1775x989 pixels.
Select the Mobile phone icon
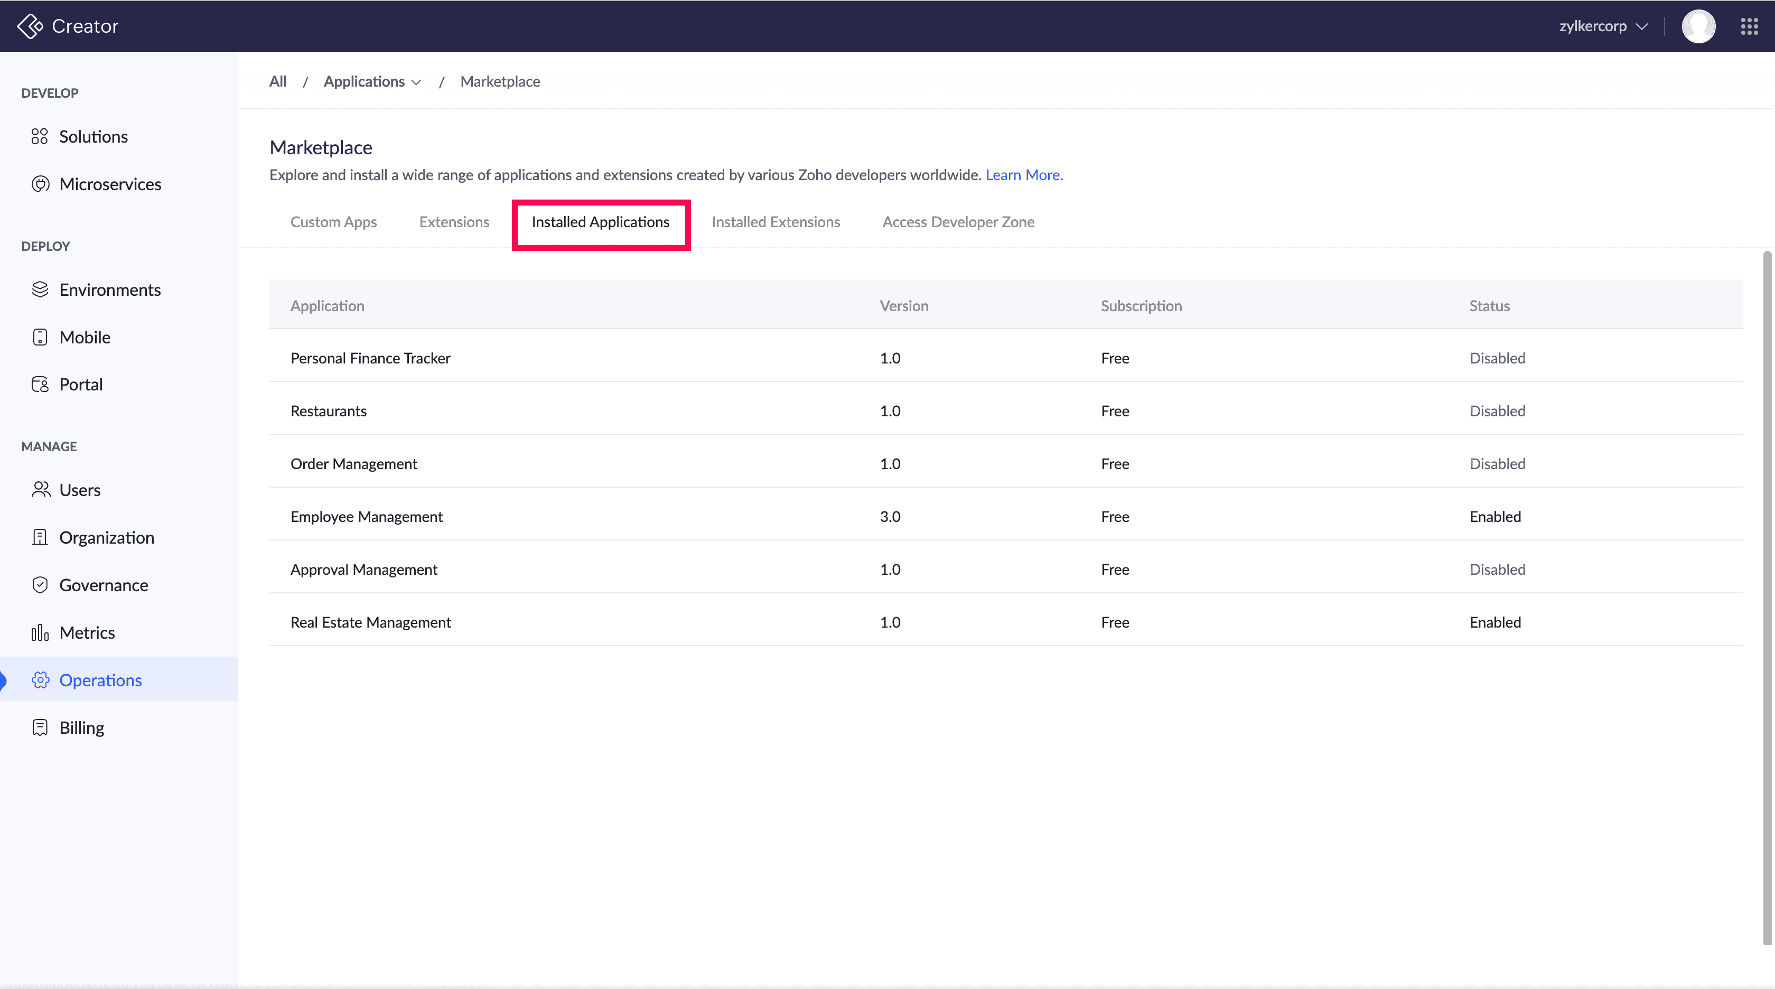click(40, 337)
